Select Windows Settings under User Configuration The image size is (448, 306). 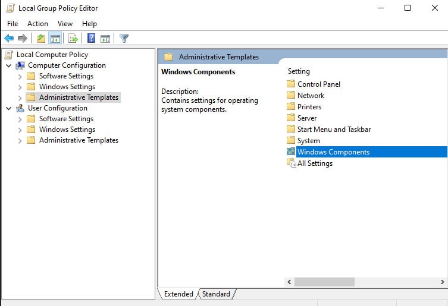pos(67,130)
